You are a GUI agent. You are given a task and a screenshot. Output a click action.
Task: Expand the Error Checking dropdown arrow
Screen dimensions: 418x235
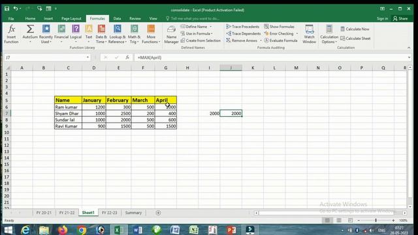tap(297, 33)
